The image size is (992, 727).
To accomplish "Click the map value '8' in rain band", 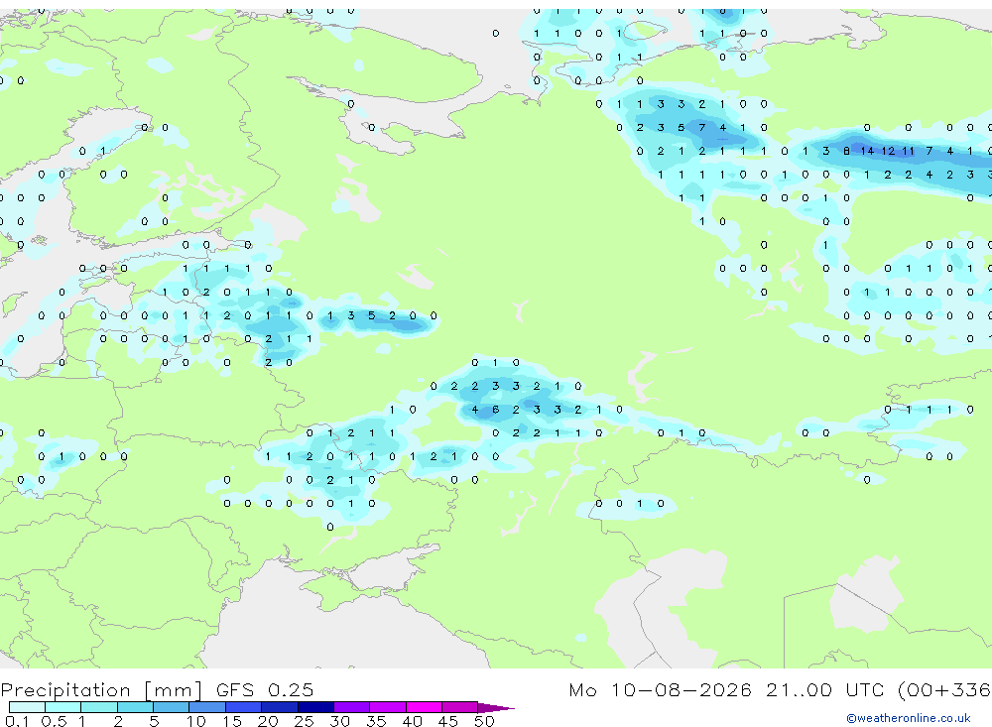I will [x=846, y=151].
